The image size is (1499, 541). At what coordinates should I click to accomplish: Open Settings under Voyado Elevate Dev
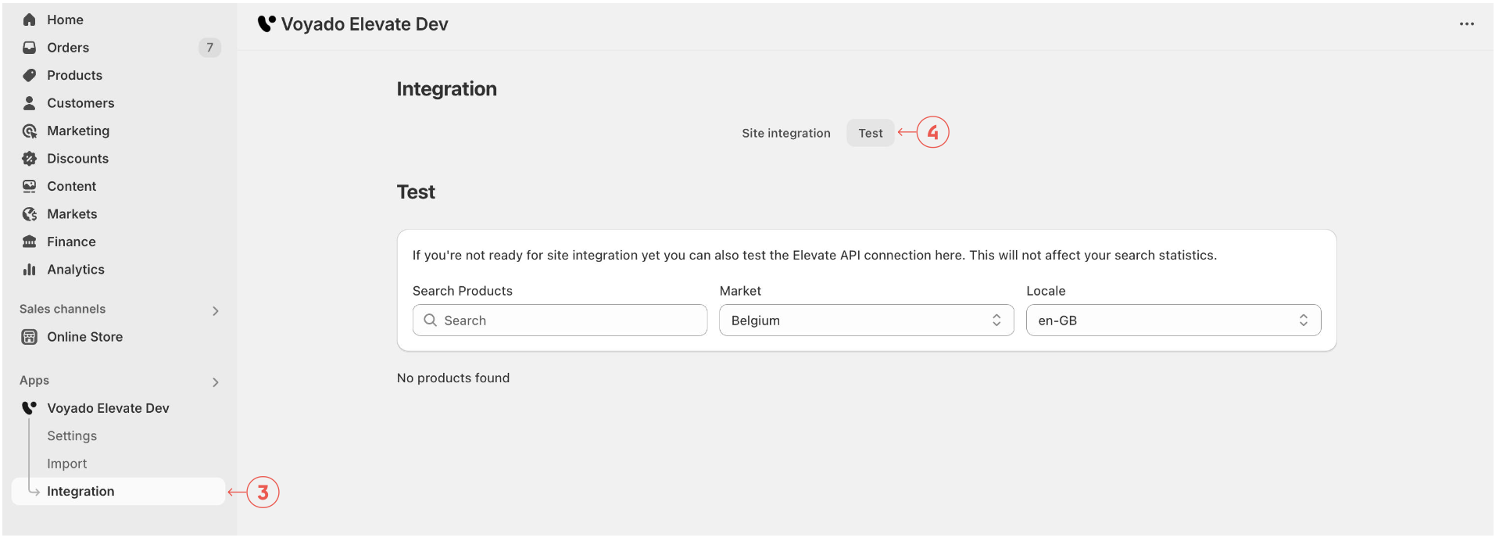tap(72, 436)
